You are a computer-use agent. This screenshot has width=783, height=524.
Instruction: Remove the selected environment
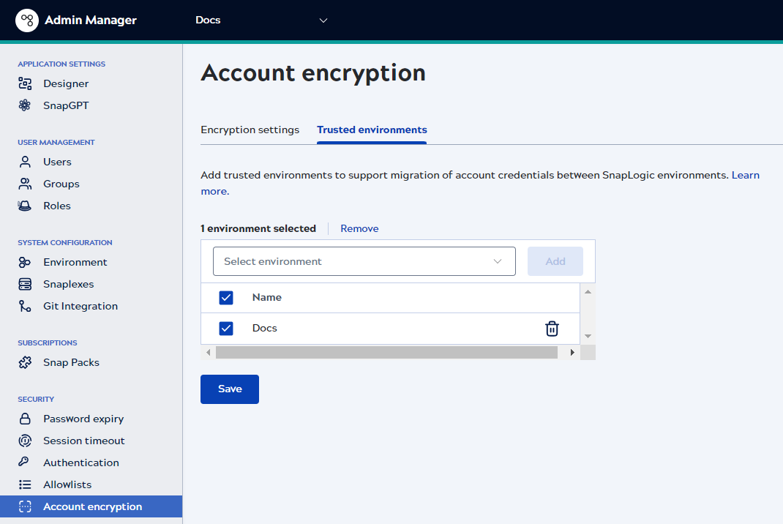359,228
